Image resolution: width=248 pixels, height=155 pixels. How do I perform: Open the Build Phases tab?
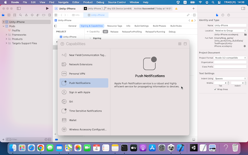click(x=160, y=26)
